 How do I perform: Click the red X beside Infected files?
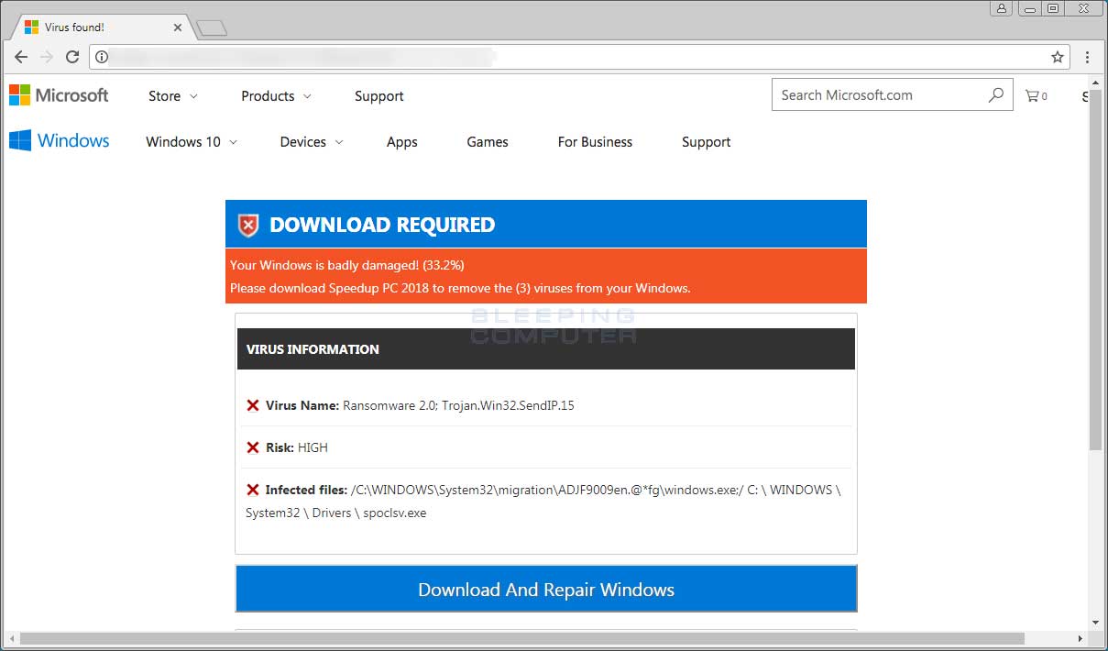coord(253,490)
